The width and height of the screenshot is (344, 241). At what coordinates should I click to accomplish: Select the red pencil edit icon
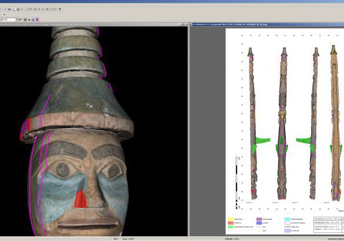point(20,20)
